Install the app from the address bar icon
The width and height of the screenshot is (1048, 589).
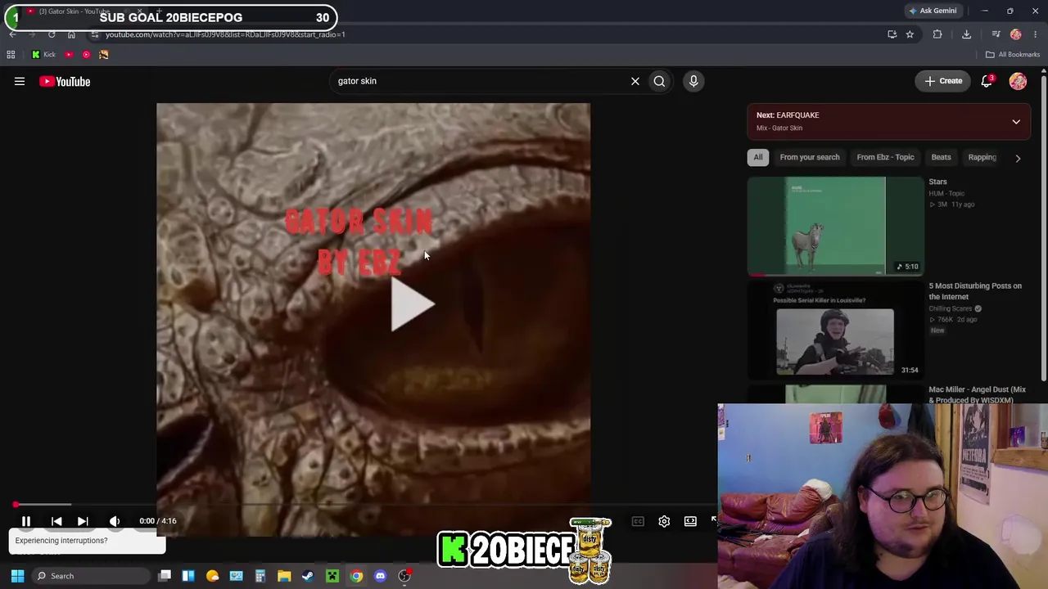point(892,34)
